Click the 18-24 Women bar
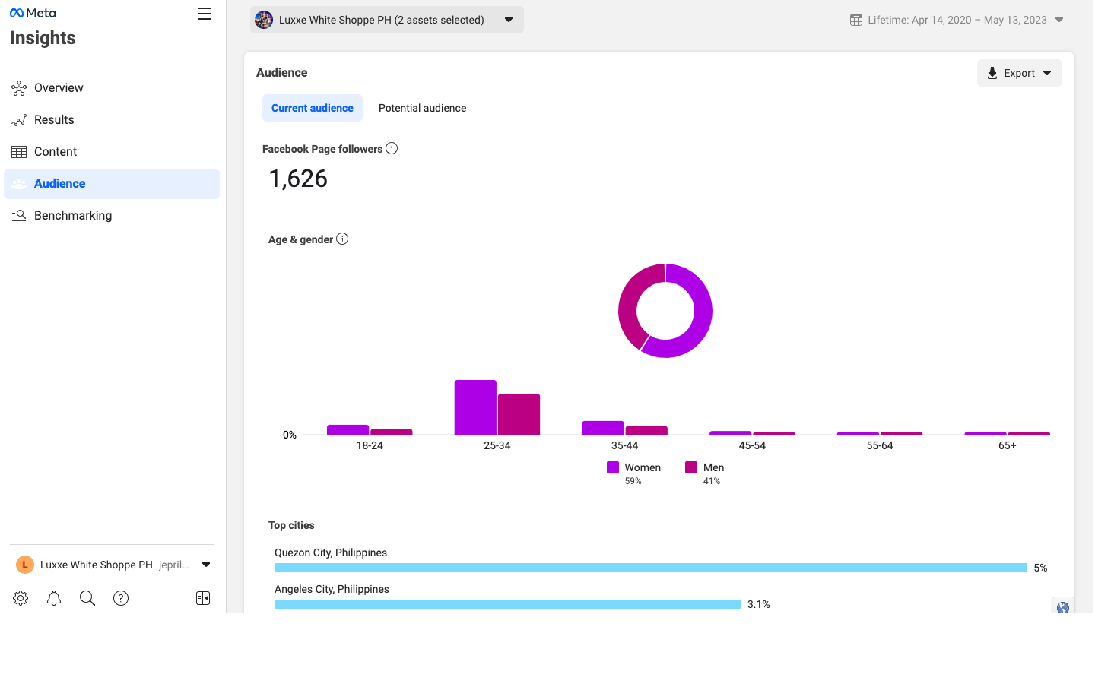The height and width of the screenshot is (684, 1095). [x=348, y=429]
